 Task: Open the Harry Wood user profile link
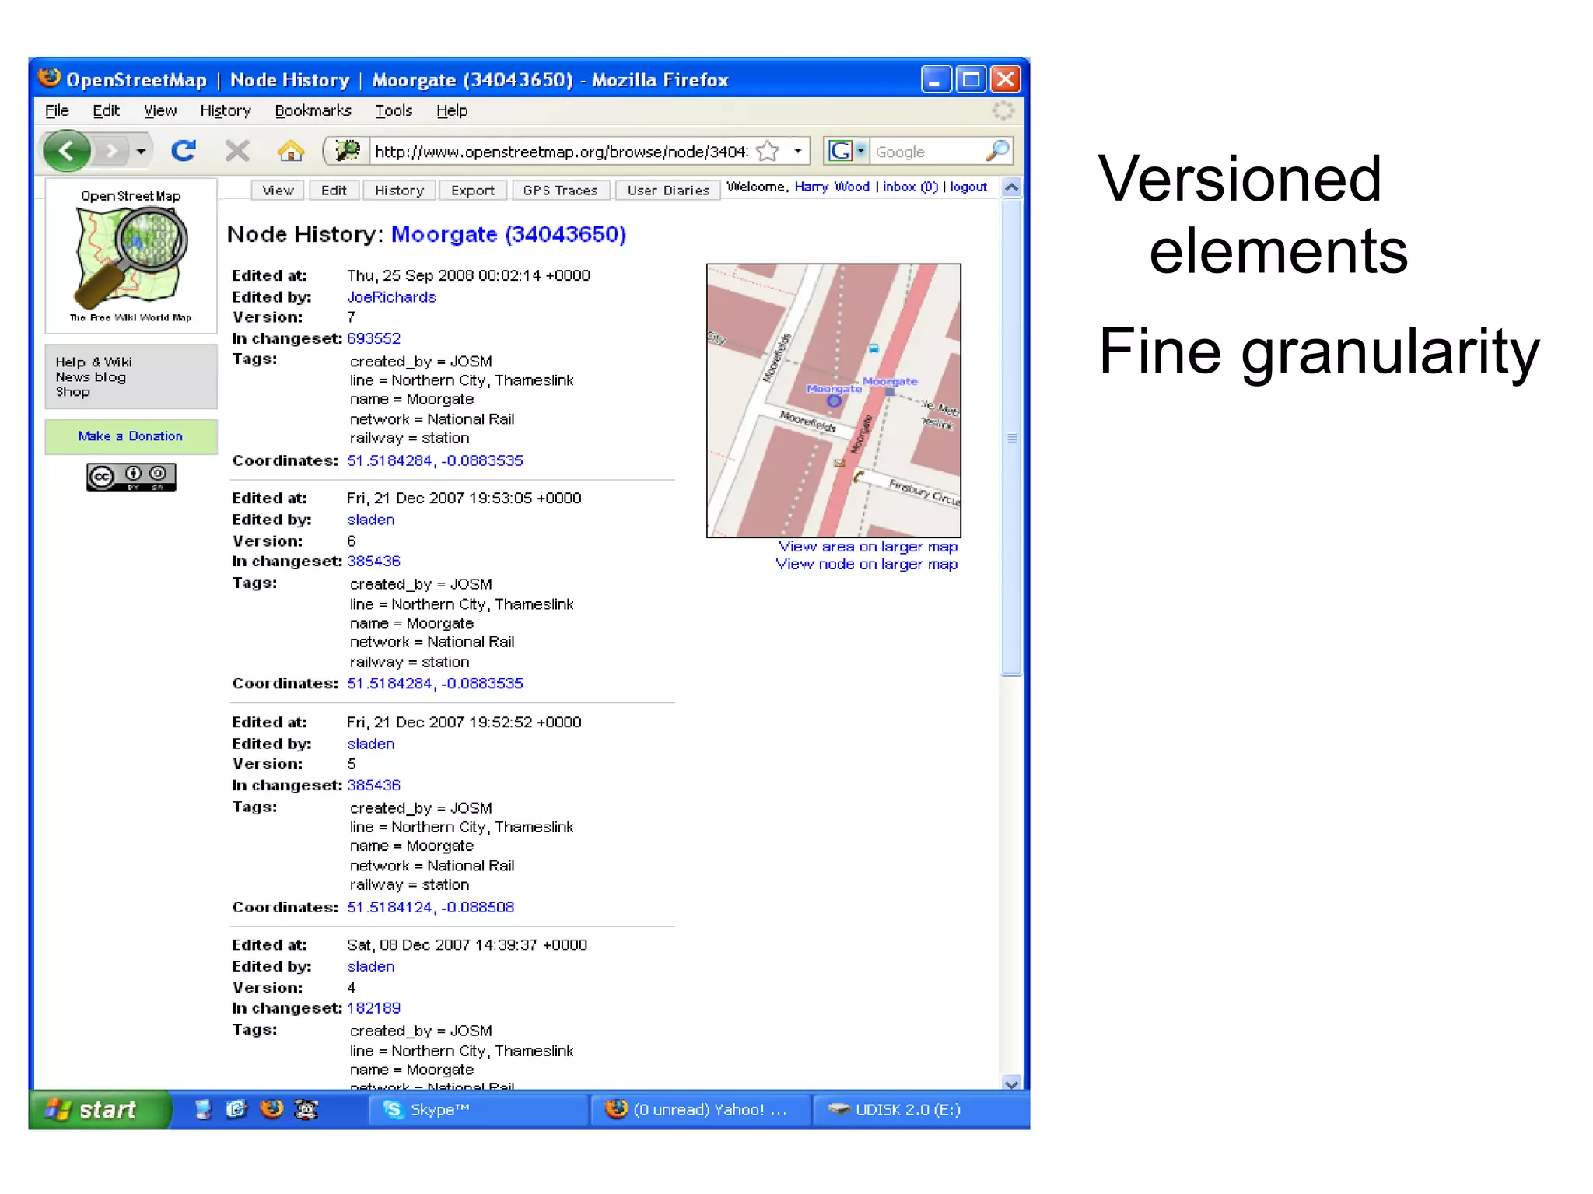click(x=832, y=187)
